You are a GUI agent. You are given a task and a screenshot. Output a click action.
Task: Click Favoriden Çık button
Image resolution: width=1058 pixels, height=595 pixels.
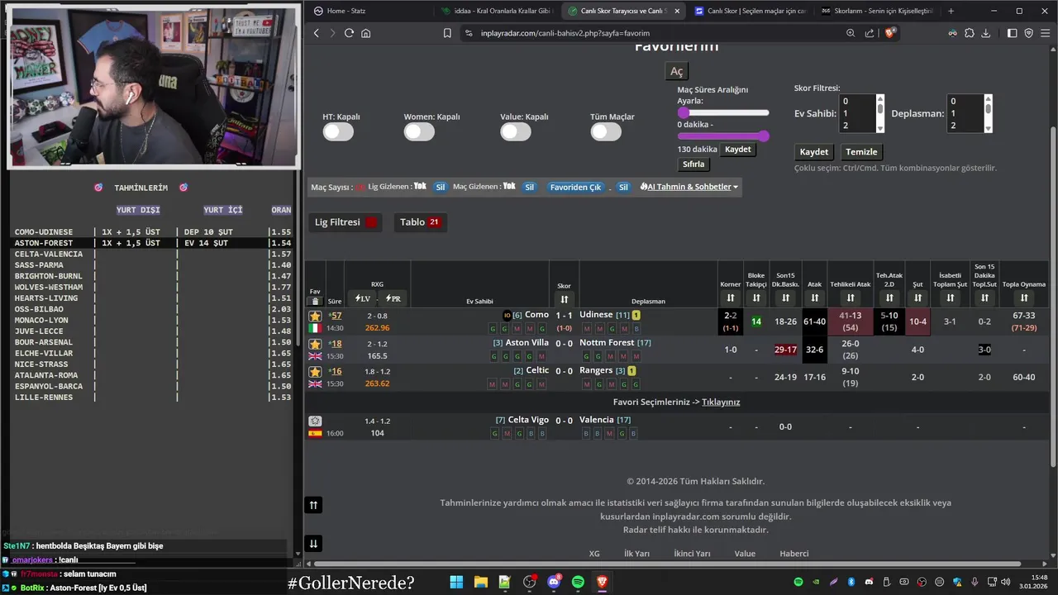click(x=575, y=187)
